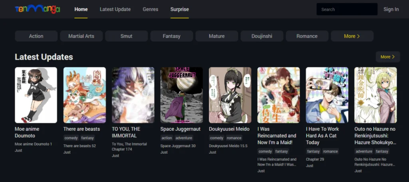Select the Smut genre chip
Screen dimensions: 409x182
(x=127, y=36)
